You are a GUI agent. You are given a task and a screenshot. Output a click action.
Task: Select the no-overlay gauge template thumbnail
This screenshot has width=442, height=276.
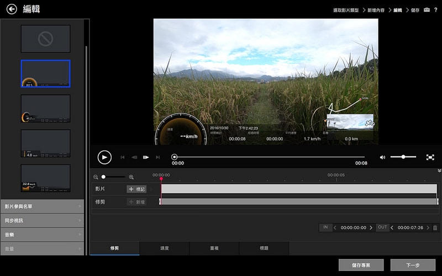coord(45,39)
